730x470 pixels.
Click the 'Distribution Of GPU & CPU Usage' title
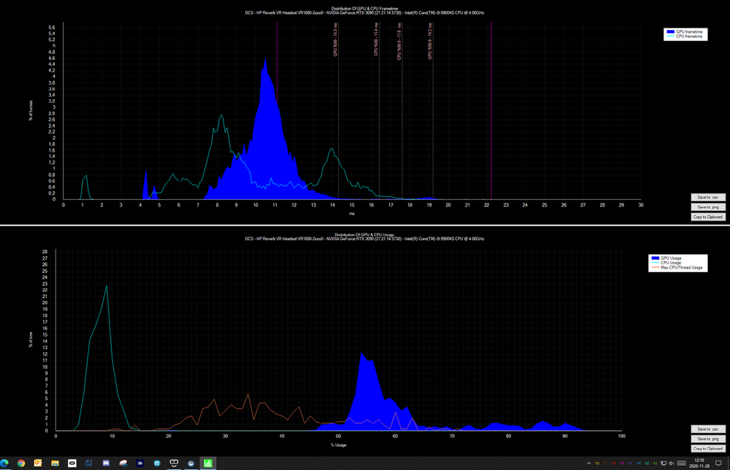click(364, 235)
